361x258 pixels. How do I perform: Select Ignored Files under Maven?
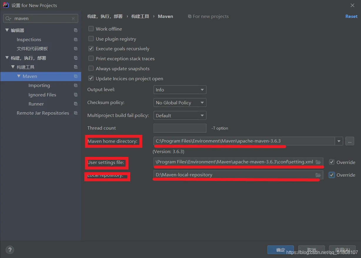click(x=42, y=95)
